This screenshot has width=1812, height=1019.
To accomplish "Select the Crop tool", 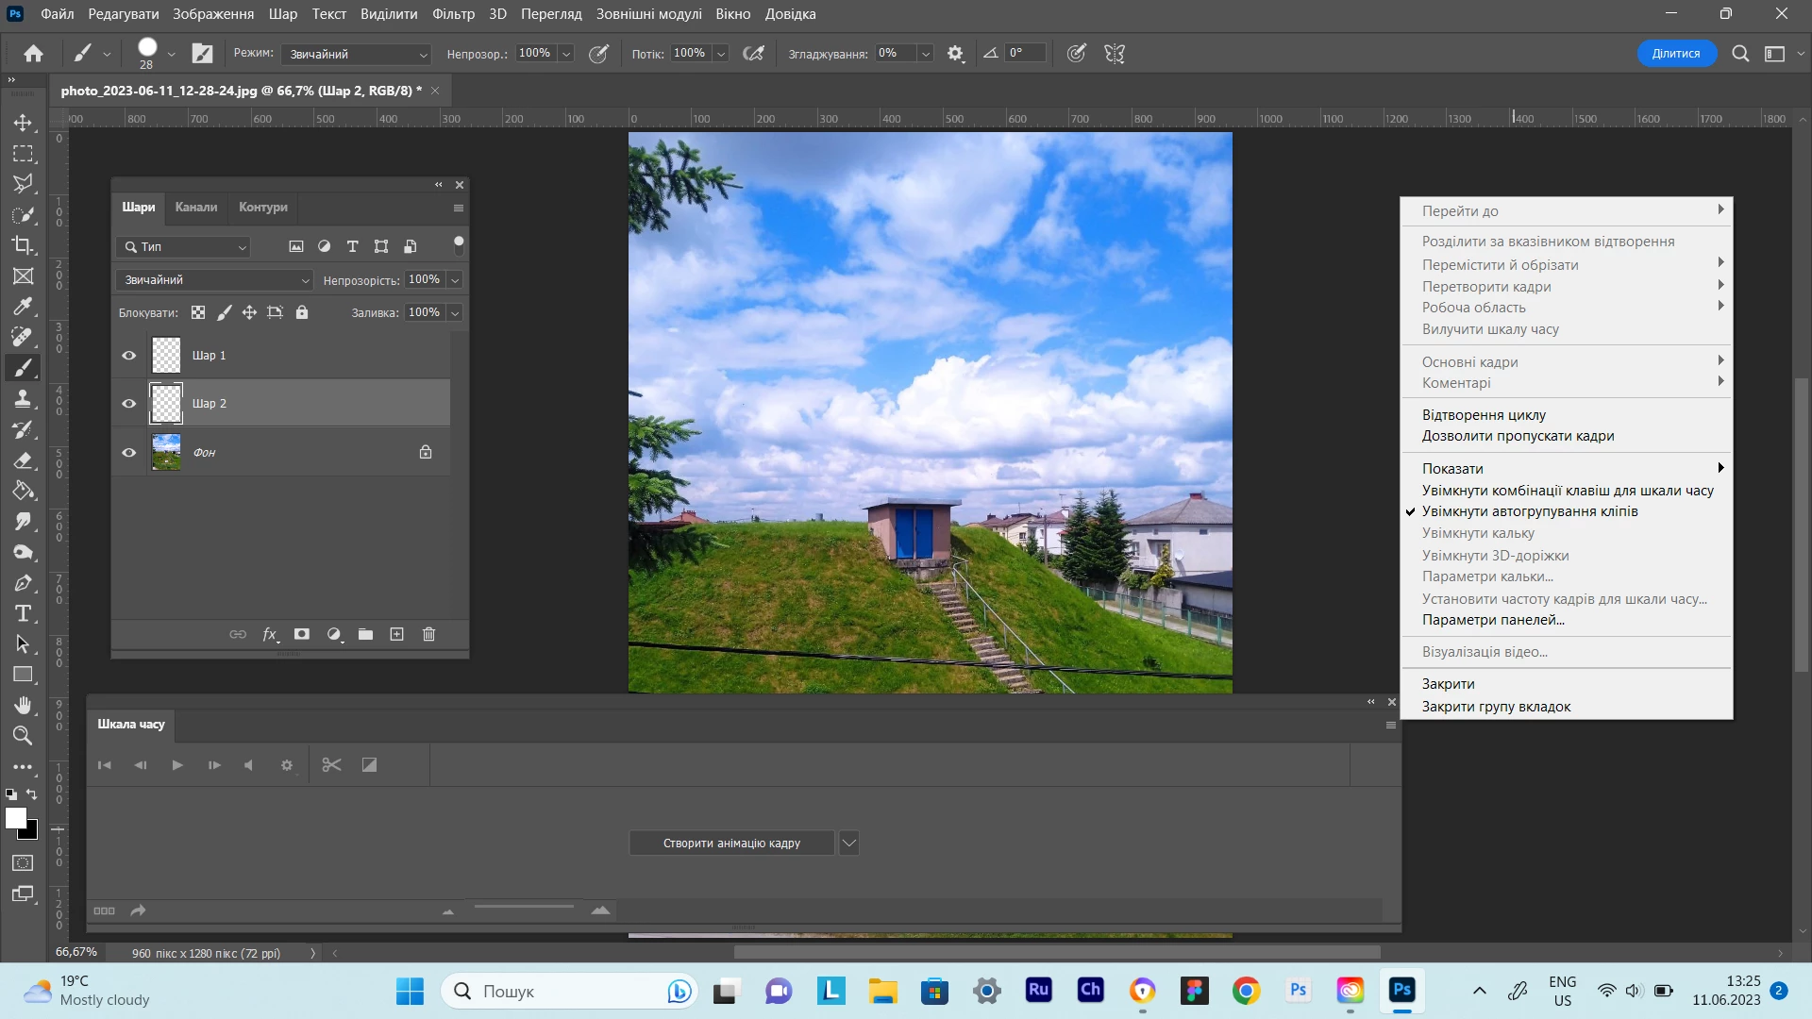I will click(24, 245).
